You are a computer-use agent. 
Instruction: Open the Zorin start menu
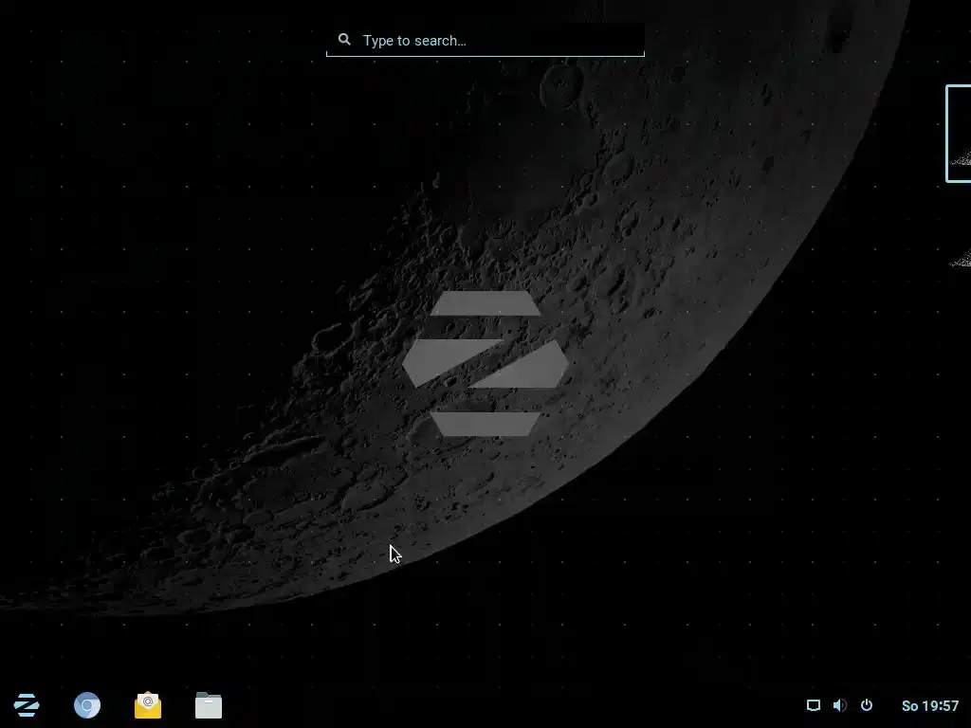27,705
